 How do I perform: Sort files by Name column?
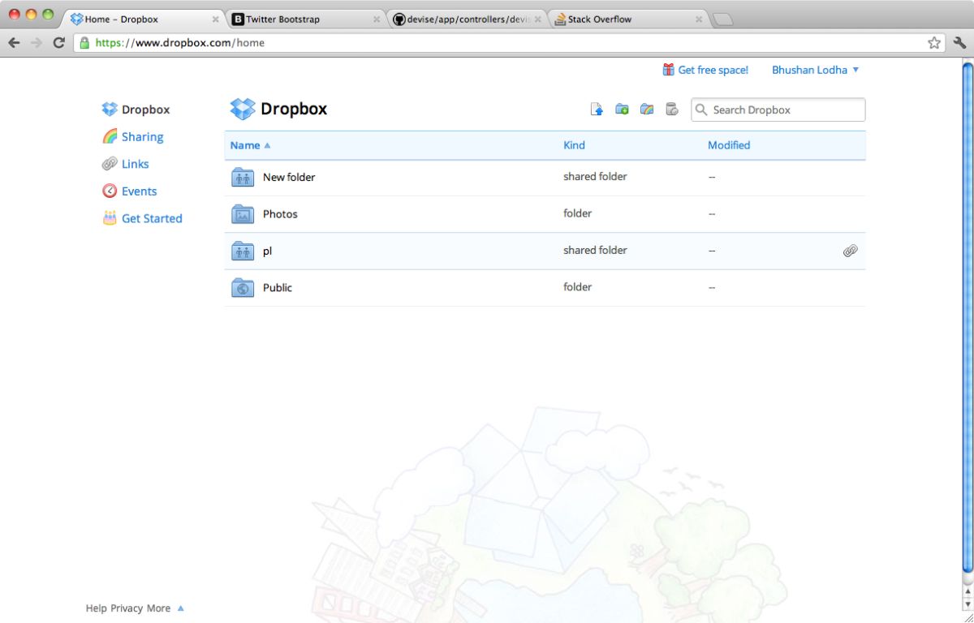pyautogui.click(x=250, y=145)
